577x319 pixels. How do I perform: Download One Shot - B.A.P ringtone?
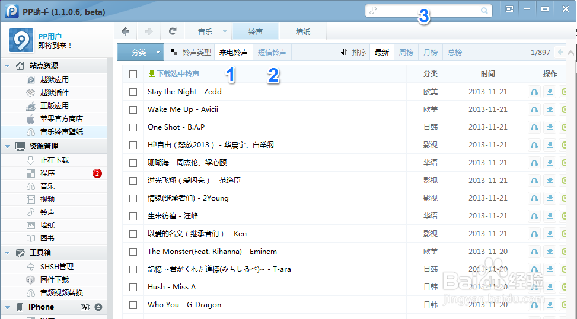click(x=550, y=127)
